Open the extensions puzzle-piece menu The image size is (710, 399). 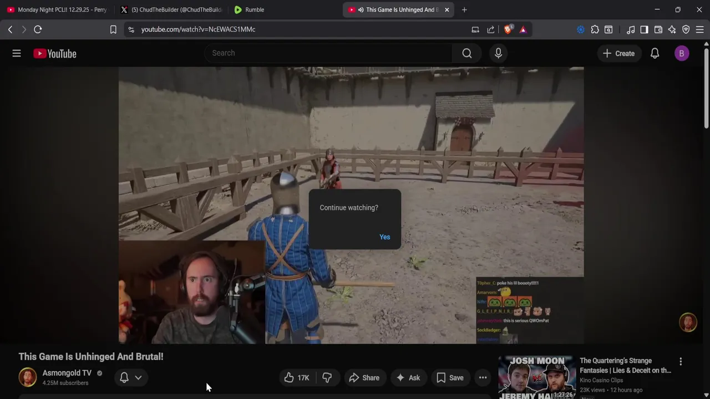pos(595,29)
